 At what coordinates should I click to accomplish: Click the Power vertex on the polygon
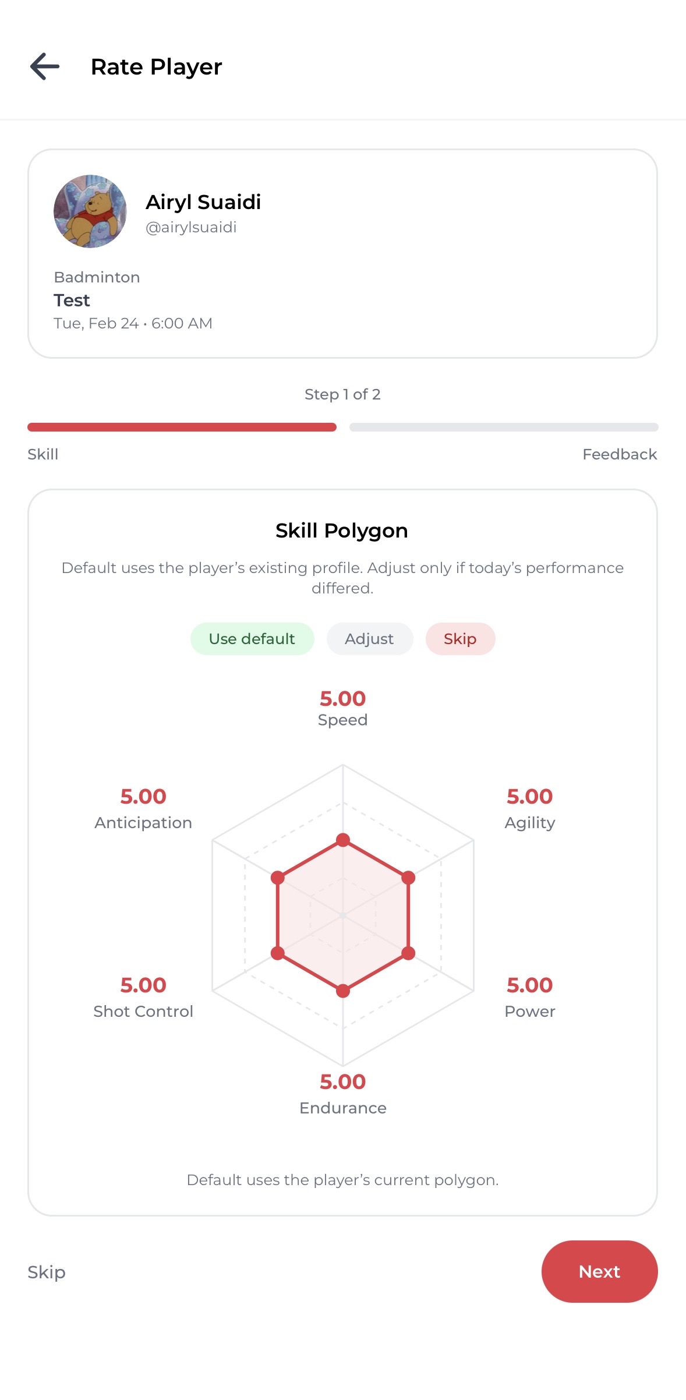point(408,953)
